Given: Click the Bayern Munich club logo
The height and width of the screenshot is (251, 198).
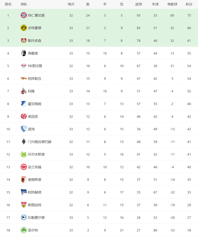Looking at the screenshot, I should coord(24,15).
